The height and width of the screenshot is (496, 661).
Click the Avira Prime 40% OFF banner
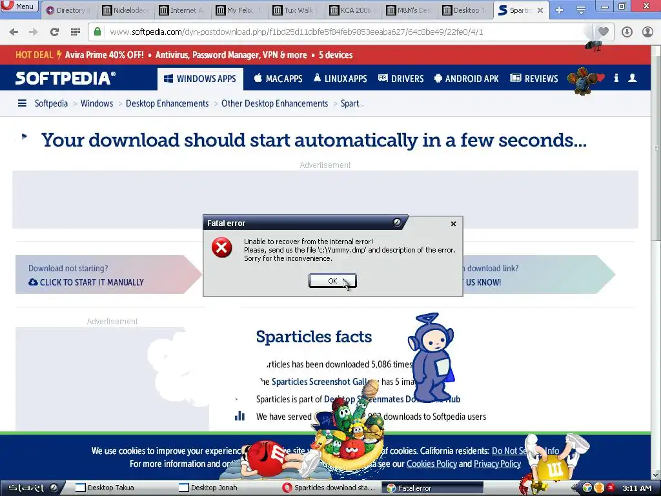pyautogui.click(x=184, y=55)
